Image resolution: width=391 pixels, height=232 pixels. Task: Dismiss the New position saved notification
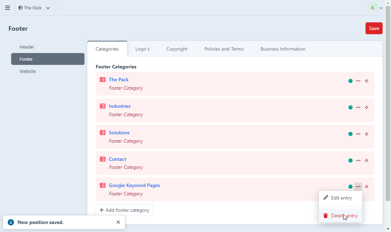coord(118,222)
